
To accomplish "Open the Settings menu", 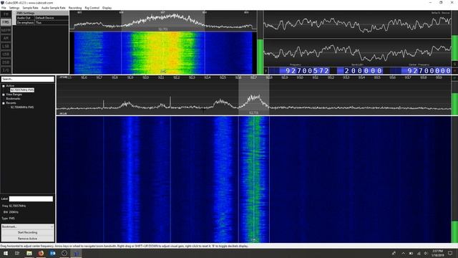I will (14, 8).
